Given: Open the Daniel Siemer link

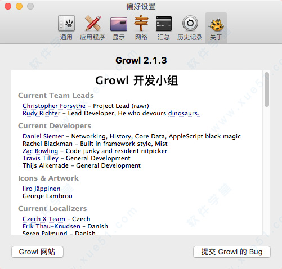Looking at the screenshot, I should [x=43, y=136].
